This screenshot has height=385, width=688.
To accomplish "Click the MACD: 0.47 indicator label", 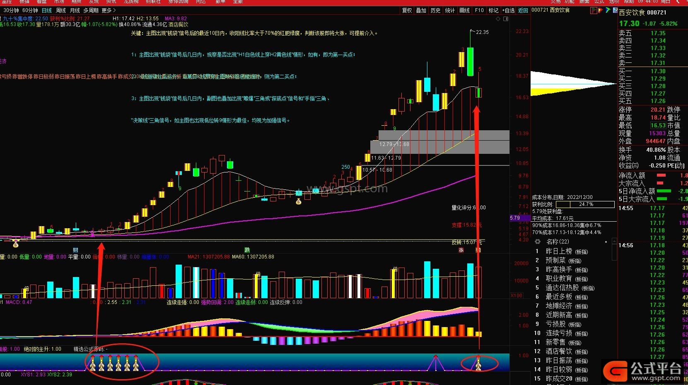I will [19, 302].
